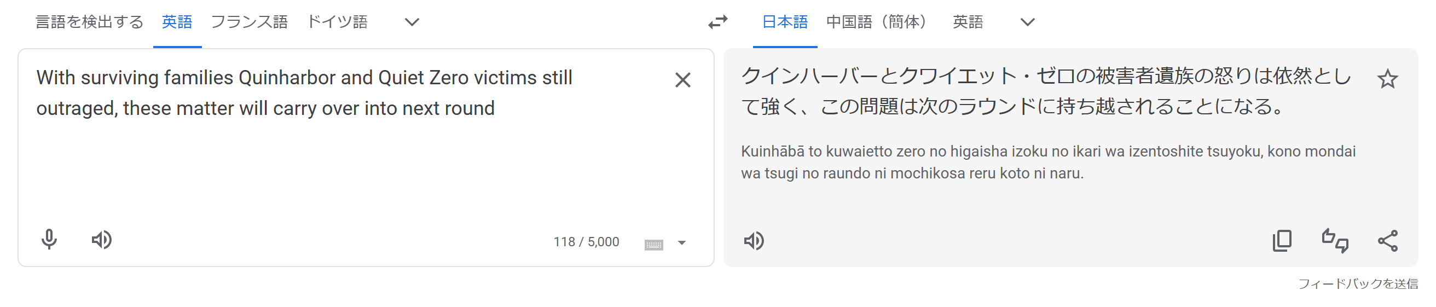This screenshot has height=307, width=1436.
Task: Clear the source text with X
Action: (x=682, y=80)
